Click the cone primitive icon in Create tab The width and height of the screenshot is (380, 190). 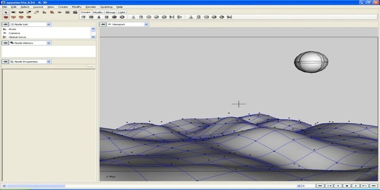[x=99, y=17]
